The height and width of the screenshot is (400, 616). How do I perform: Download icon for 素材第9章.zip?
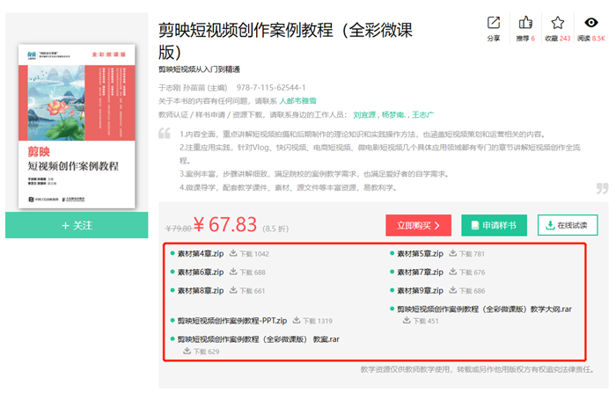452,290
